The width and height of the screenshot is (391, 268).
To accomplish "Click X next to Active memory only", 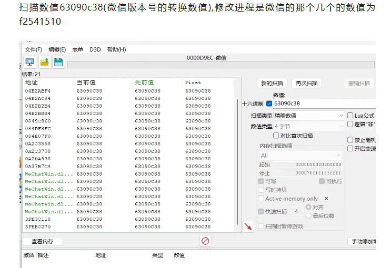I will (326, 198).
